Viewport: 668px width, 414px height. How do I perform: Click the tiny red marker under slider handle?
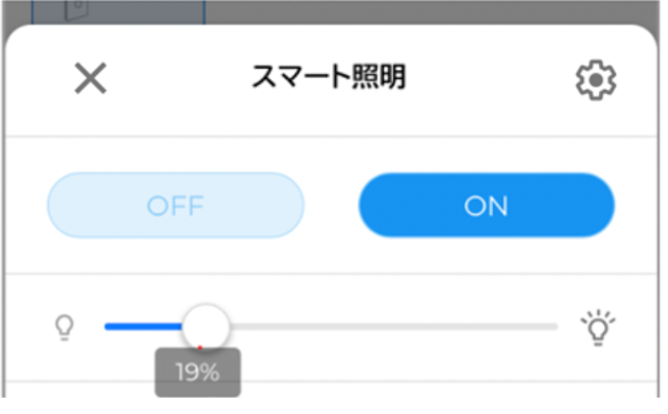200,347
